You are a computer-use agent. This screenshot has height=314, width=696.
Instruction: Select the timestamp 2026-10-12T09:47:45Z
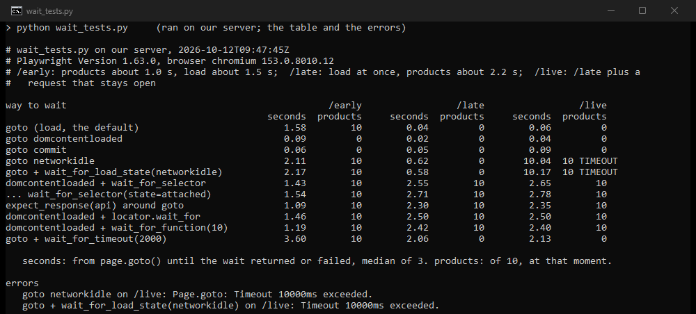[233, 50]
